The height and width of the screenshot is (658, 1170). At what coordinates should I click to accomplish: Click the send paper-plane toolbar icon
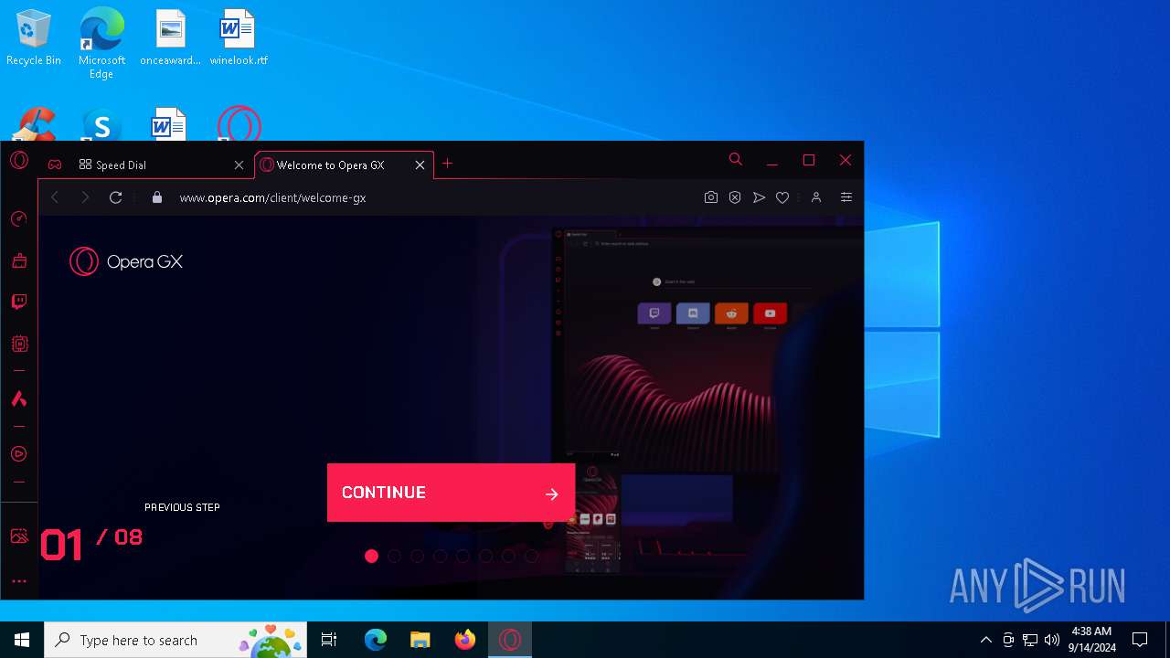coord(759,197)
